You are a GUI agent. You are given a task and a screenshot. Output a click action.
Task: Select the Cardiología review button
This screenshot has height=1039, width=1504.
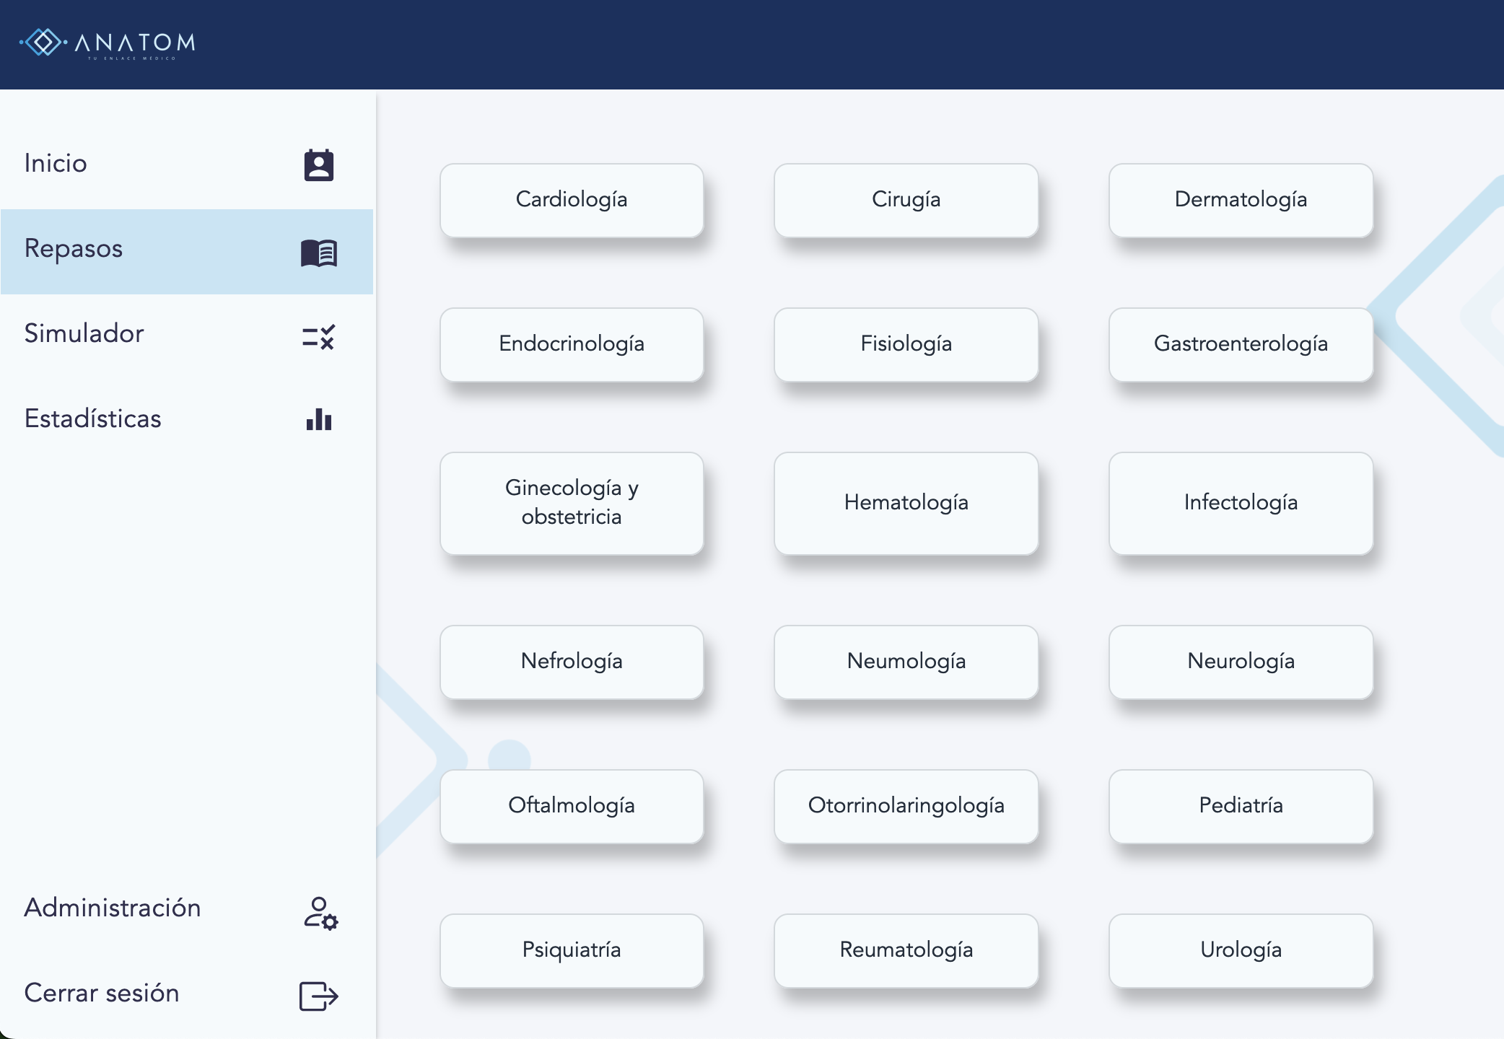(x=572, y=200)
